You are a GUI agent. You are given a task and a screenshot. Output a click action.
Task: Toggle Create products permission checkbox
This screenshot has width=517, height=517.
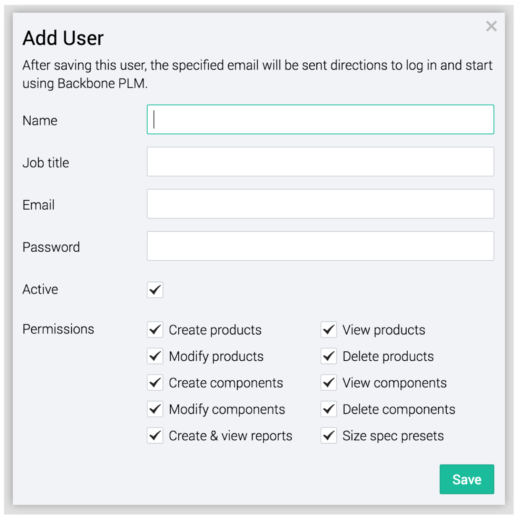tap(155, 330)
